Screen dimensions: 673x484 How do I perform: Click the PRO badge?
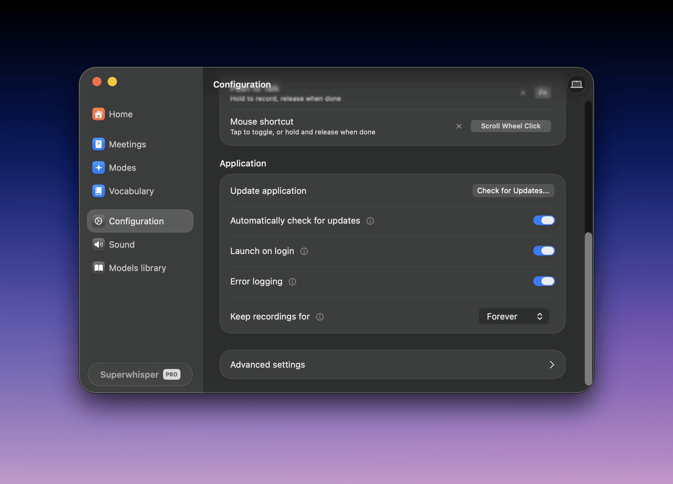172,374
